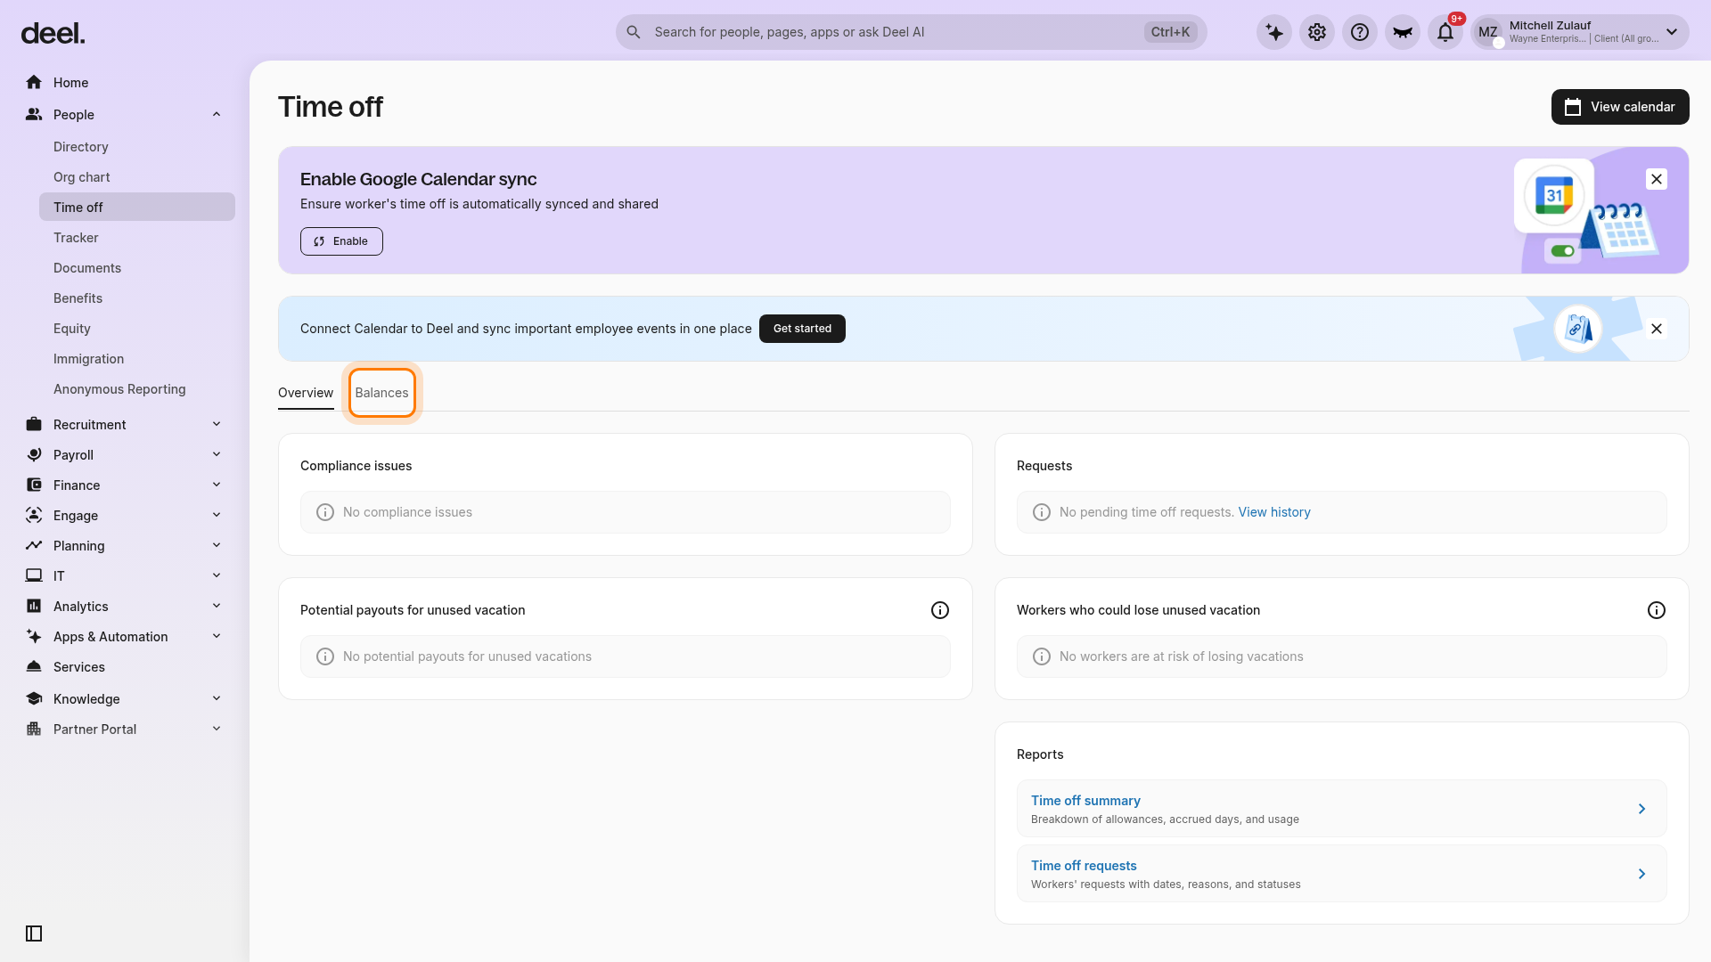
Task: Click the Partner Portal building icon
Action: pyautogui.click(x=34, y=729)
